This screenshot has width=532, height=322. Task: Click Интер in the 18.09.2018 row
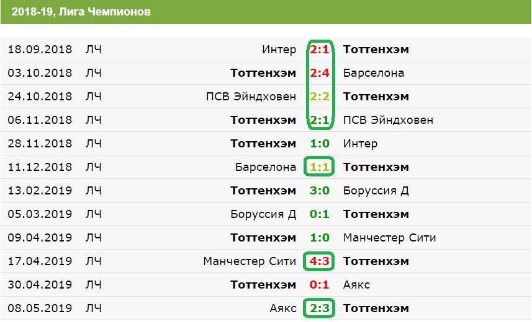[279, 50]
